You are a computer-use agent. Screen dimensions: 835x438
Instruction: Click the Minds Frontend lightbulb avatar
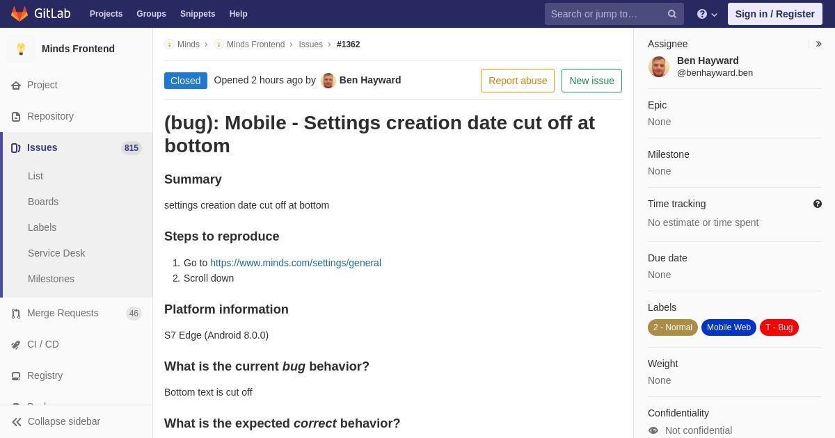(x=21, y=49)
